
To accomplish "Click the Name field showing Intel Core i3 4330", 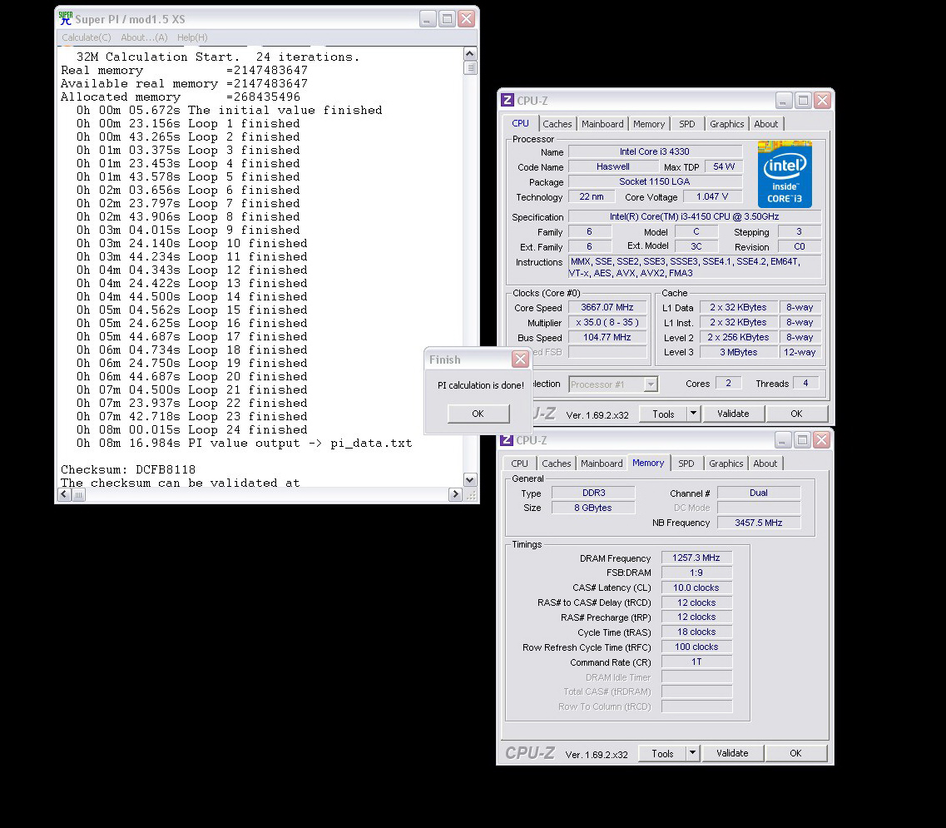I will (x=655, y=151).
